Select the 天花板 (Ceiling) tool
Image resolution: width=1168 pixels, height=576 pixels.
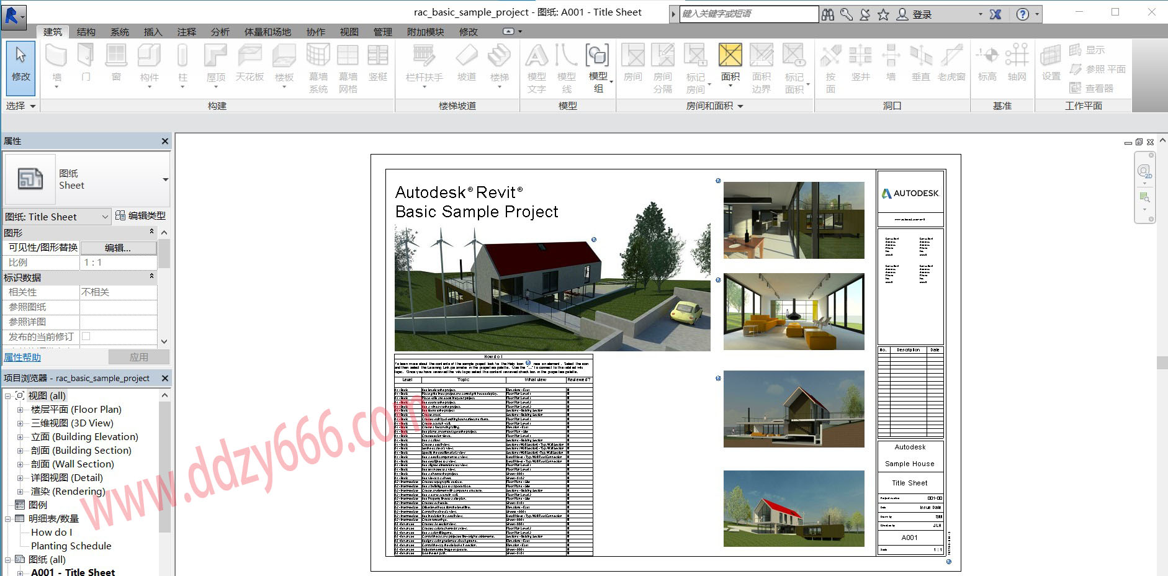[x=249, y=63]
